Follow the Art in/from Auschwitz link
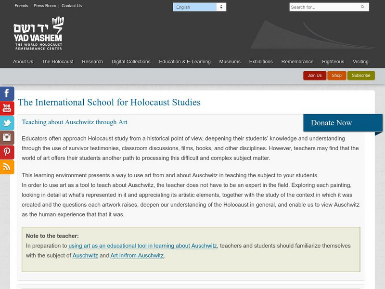Viewport: 385px width, 289px height. 137,255
